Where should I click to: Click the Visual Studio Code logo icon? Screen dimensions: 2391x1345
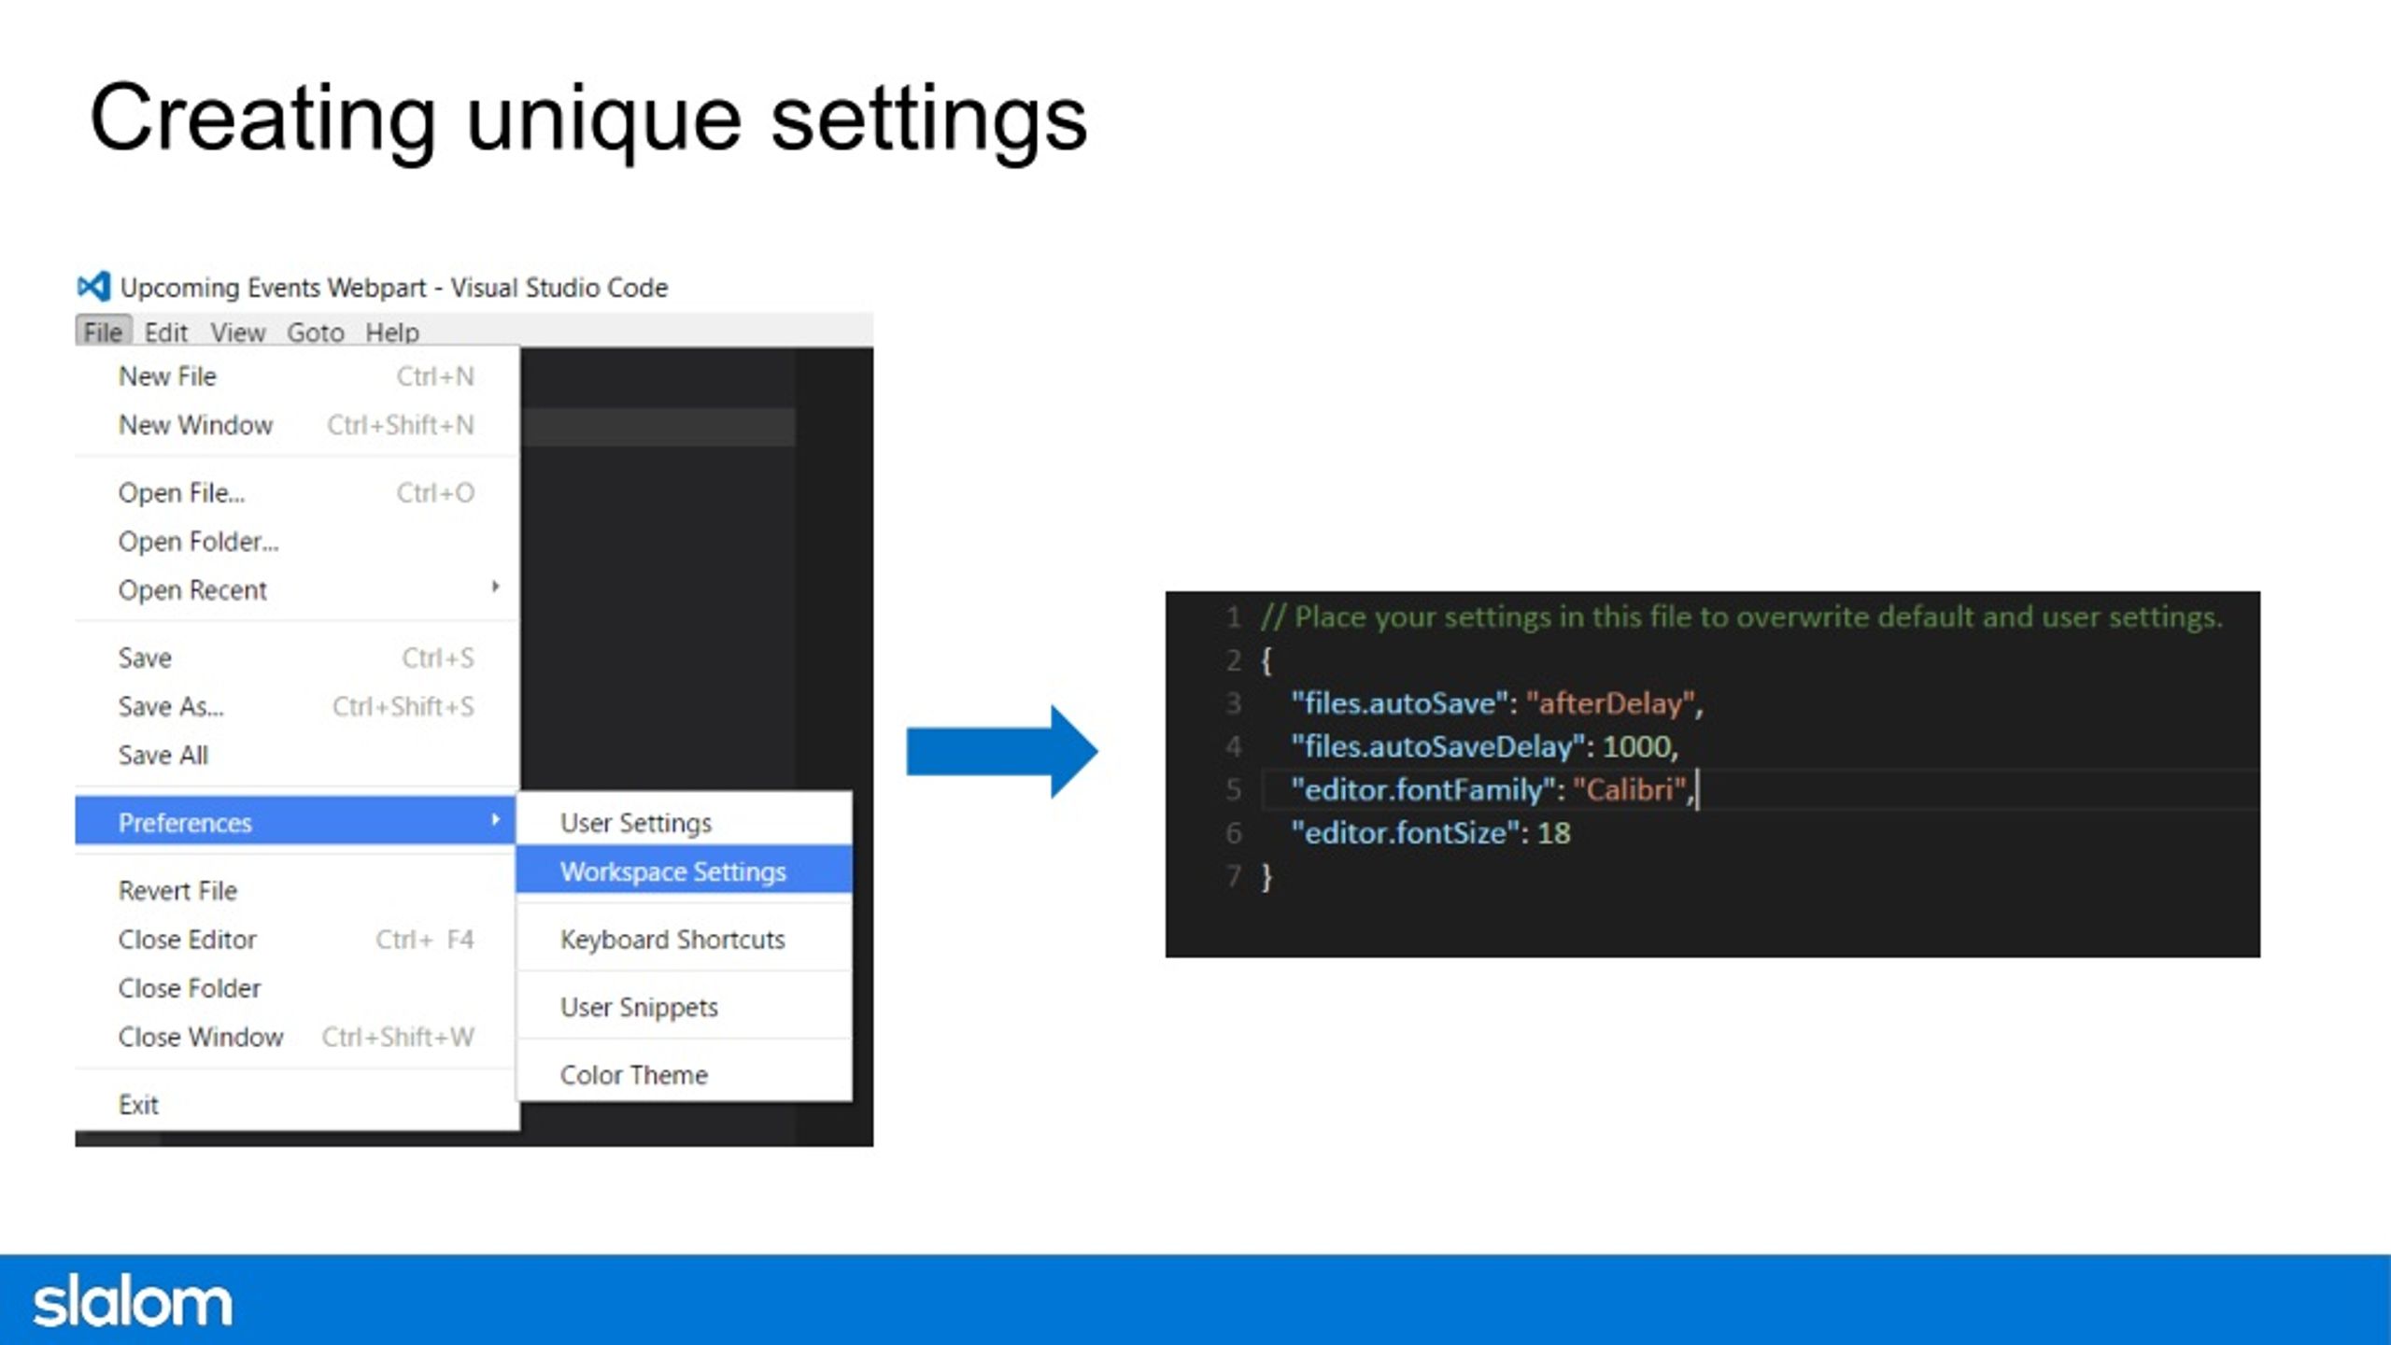pyautogui.click(x=93, y=287)
